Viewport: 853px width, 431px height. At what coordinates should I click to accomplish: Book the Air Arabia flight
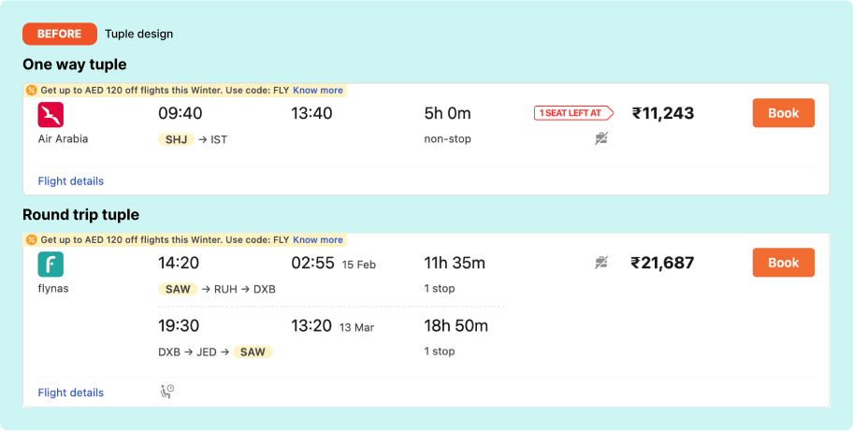point(783,113)
